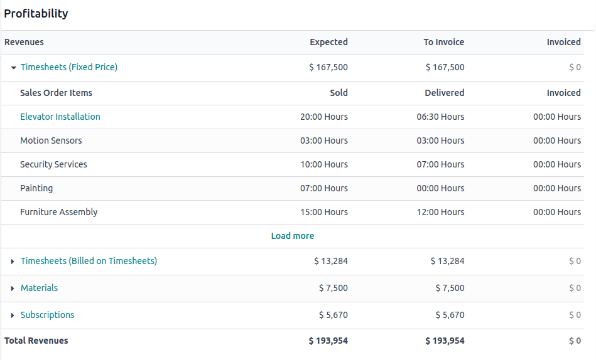This screenshot has height=360, width=596.
Task: Click the Expected column header
Action: click(328, 42)
